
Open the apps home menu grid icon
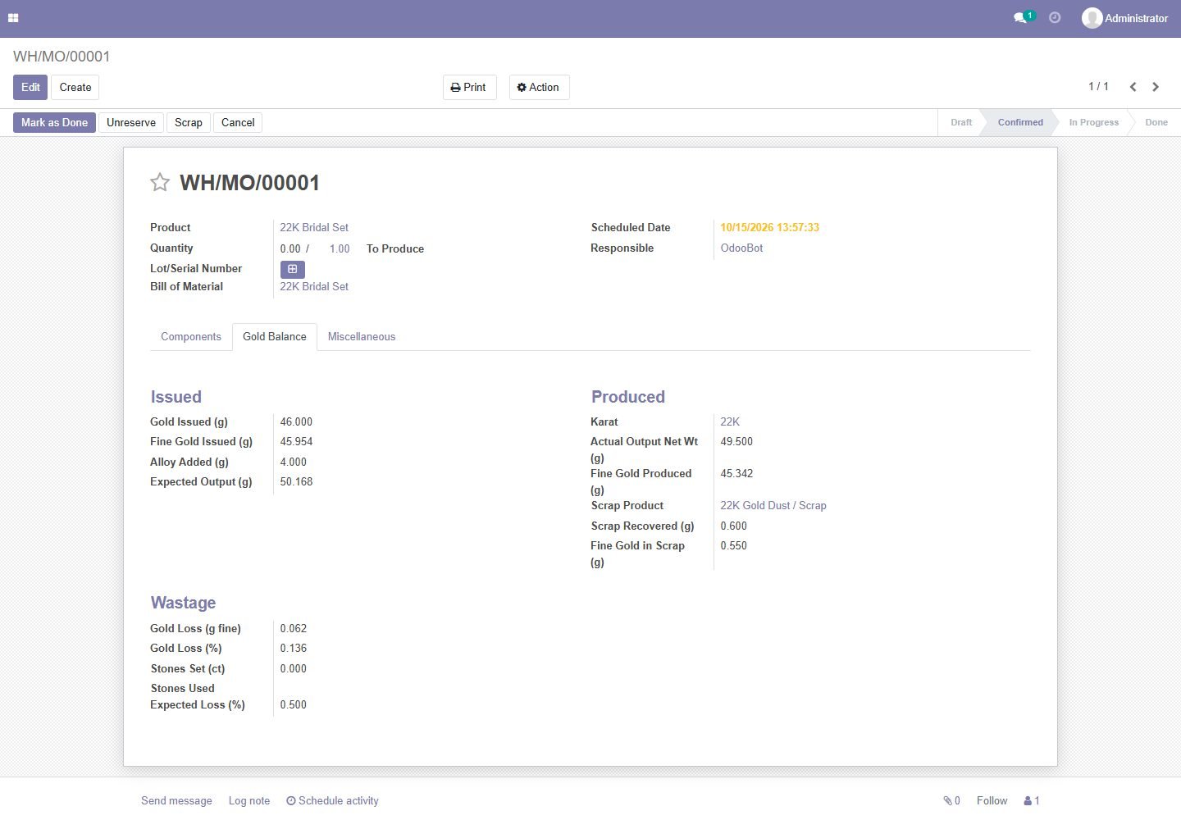13,18
